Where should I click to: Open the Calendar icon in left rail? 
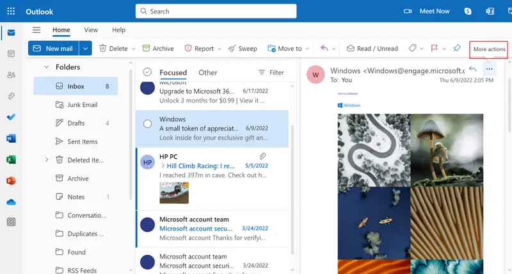pyautogui.click(x=11, y=54)
